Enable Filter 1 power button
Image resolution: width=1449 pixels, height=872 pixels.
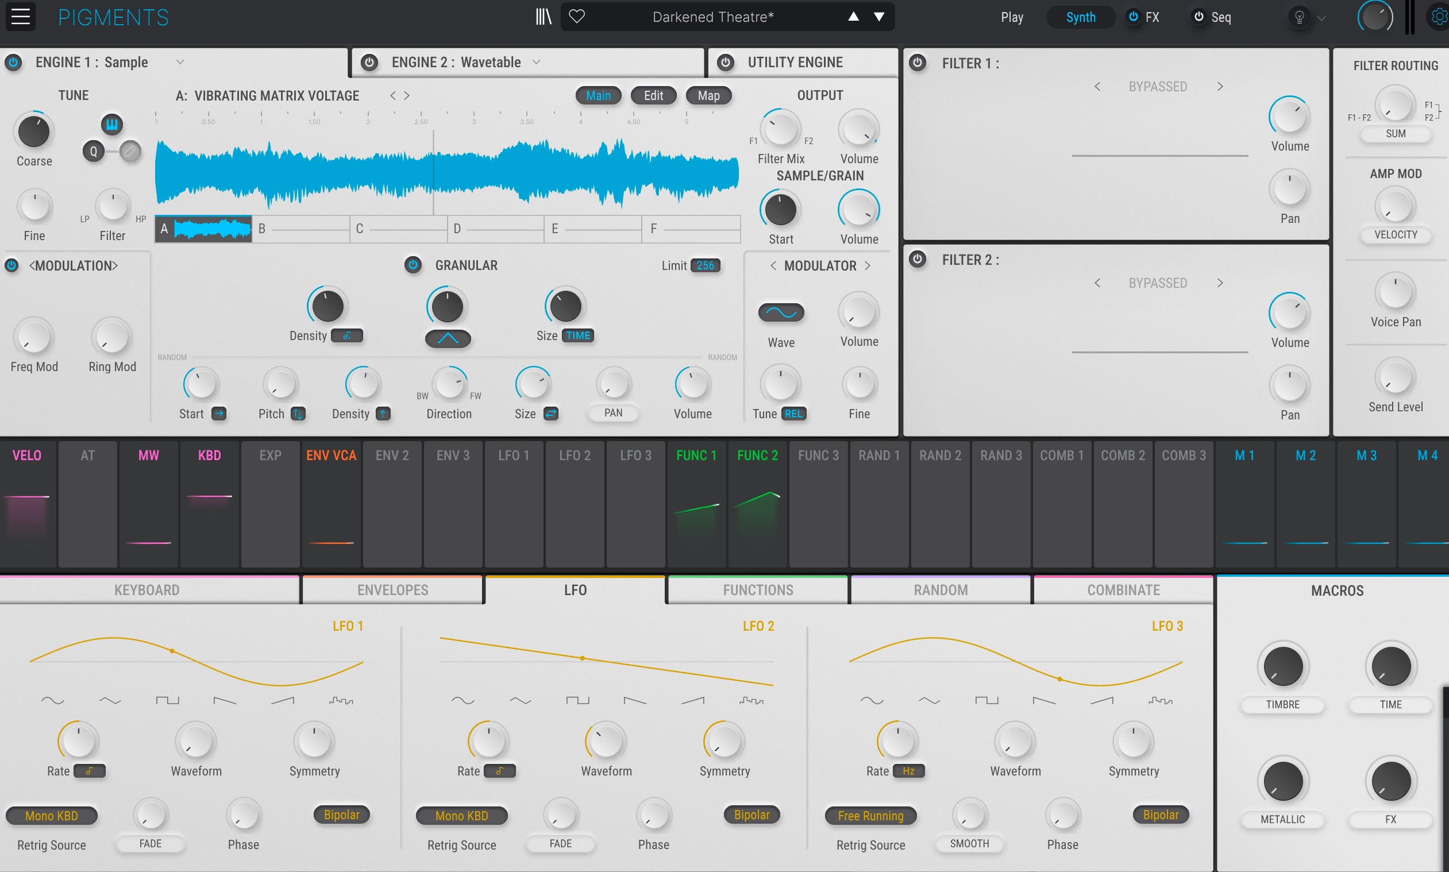click(x=917, y=62)
